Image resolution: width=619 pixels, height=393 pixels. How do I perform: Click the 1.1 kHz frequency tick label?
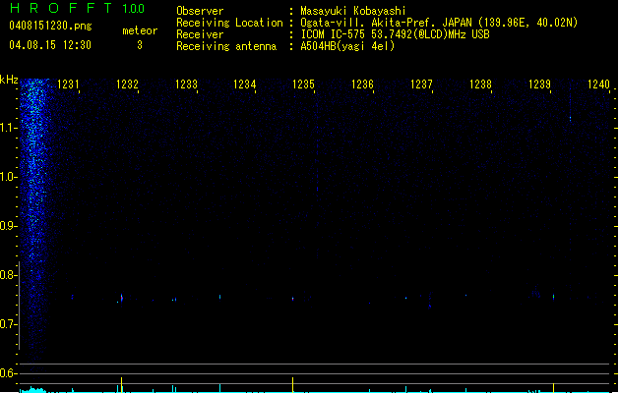coord(8,128)
